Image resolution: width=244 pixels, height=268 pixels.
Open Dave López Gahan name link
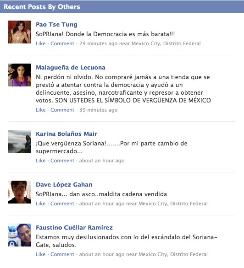64,184
